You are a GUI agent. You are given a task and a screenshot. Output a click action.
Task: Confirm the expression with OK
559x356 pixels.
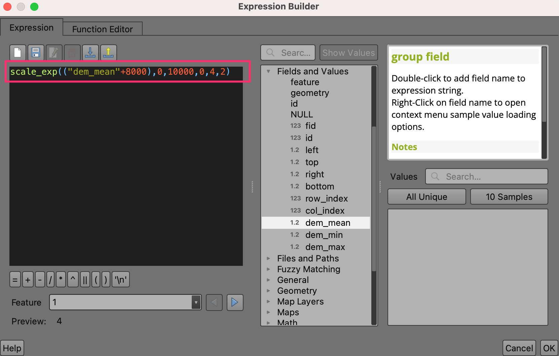pyautogui.click(x=549, y=348)
